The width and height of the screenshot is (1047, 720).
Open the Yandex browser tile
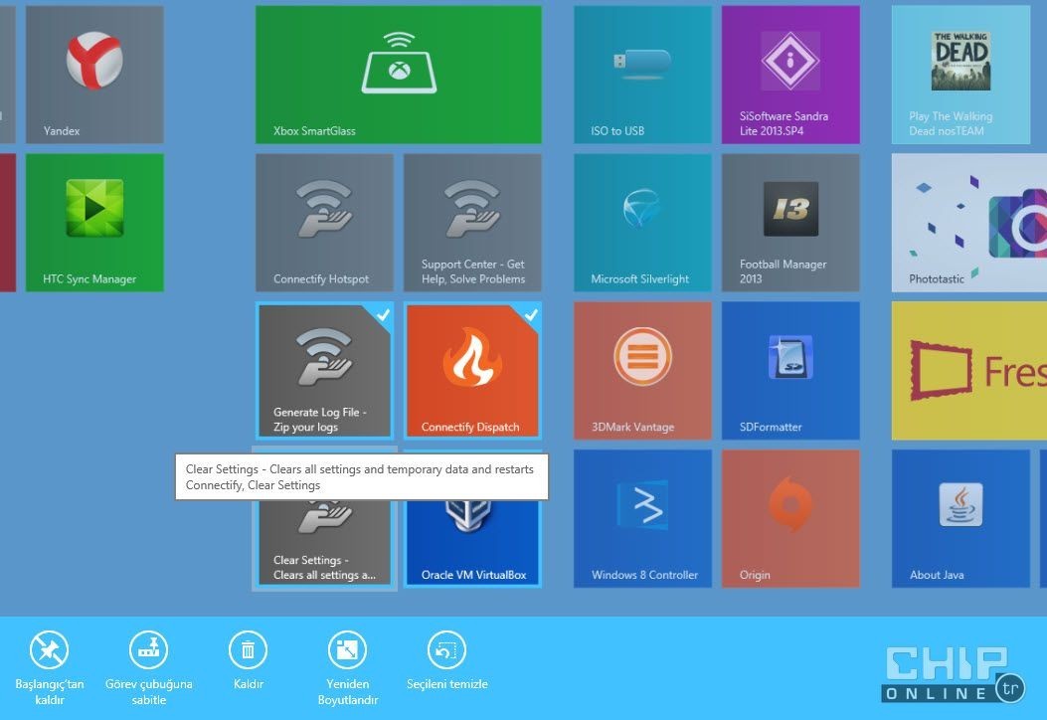[x=94, y=75]
